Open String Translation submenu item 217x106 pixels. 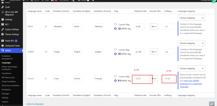(9, 82)
